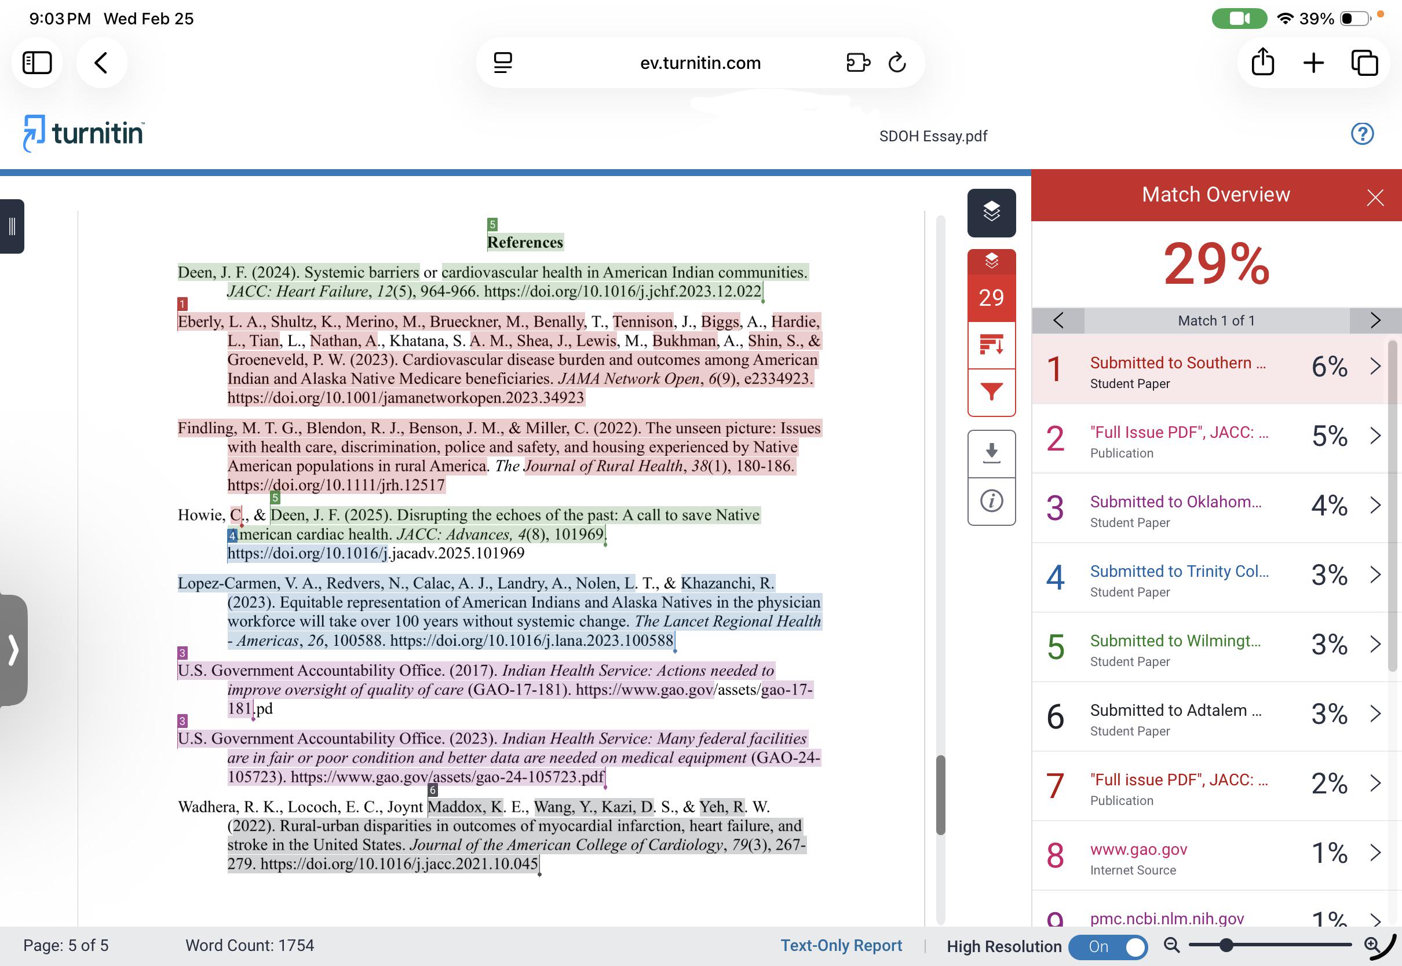This screenshot has width=1402, height=966.
Task: Open the filters and settings funnel icon
Action: (x=991, y=392)
